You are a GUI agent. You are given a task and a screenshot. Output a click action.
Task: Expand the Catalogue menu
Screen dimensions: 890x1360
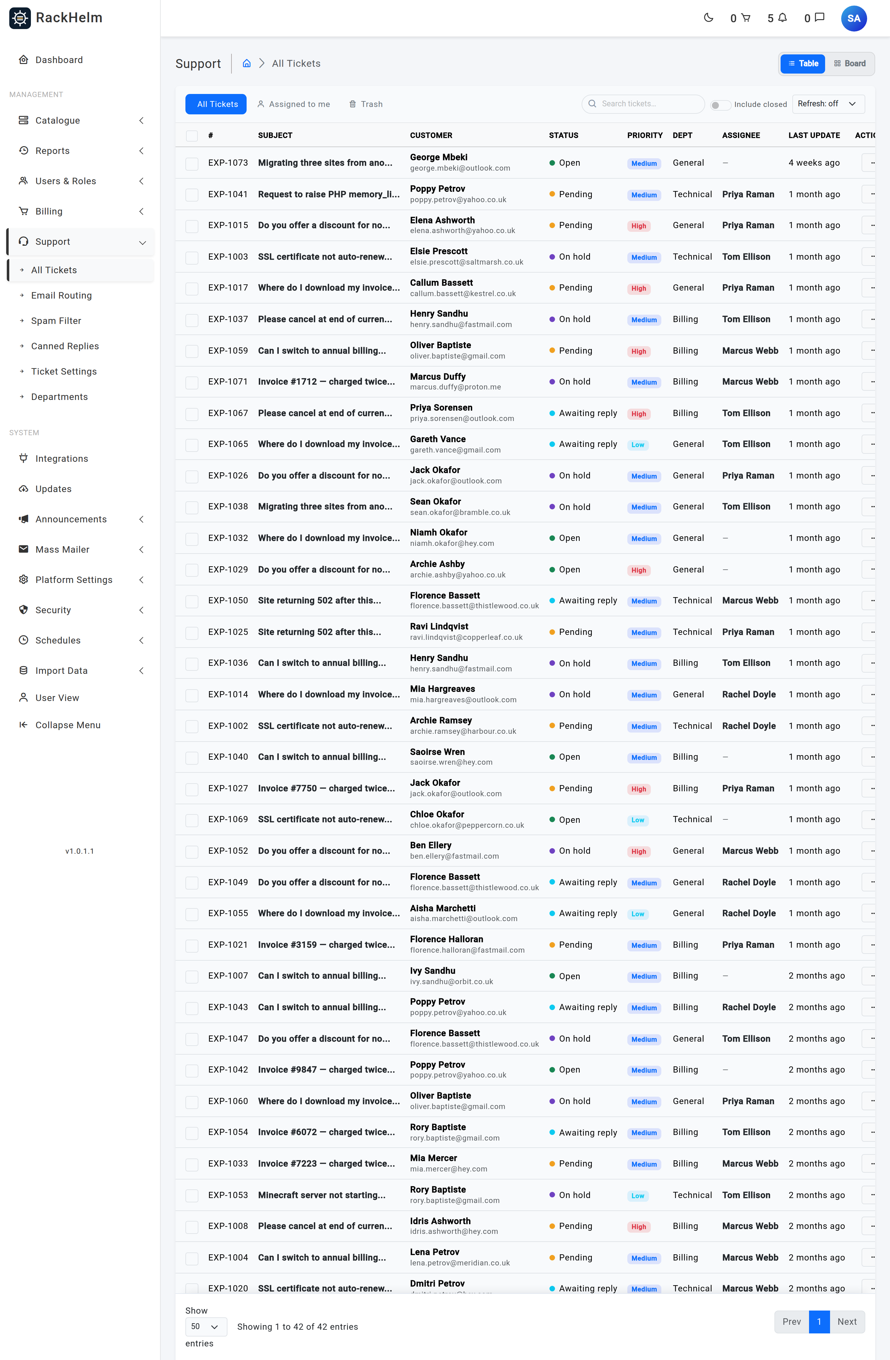pyautogui.click(x=80, y=121)
